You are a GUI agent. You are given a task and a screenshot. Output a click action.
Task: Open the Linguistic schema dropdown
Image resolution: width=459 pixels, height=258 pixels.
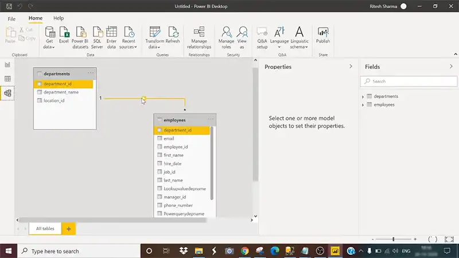point(299,37)
